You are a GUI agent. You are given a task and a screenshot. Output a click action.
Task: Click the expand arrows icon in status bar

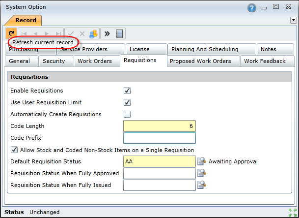coord(292,213)
